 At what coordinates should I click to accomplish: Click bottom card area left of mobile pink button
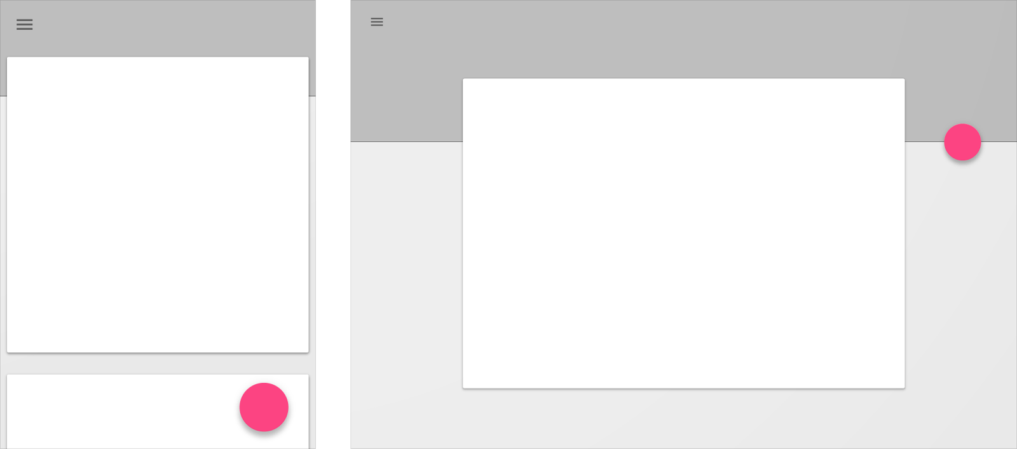pos(121,411)
